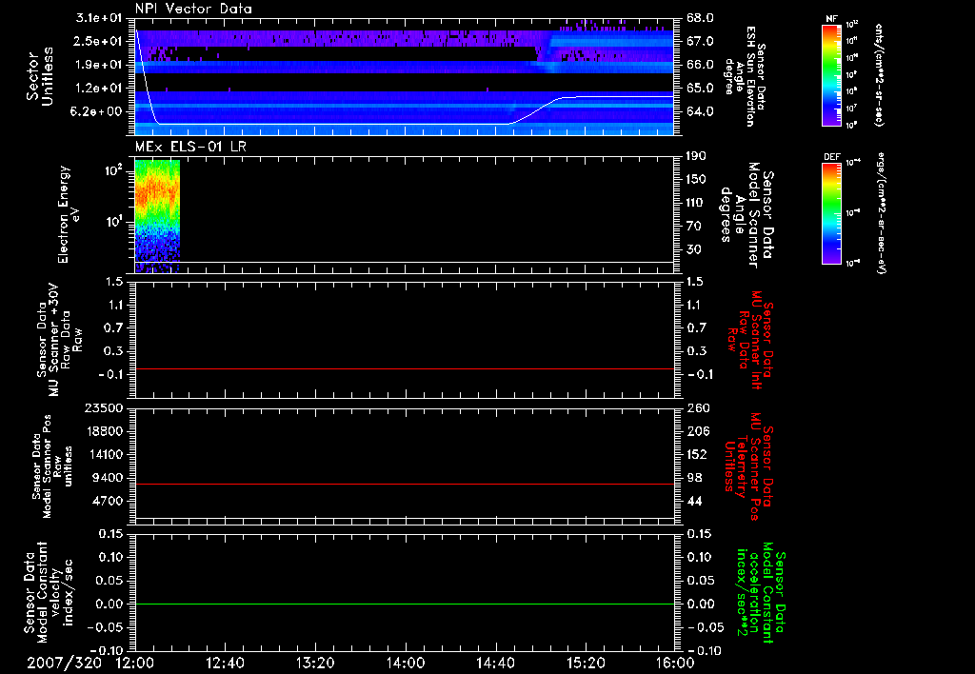Click the 67.0 sun elevation tick label
The image size is (975, 674).
(x=700, y=41)
